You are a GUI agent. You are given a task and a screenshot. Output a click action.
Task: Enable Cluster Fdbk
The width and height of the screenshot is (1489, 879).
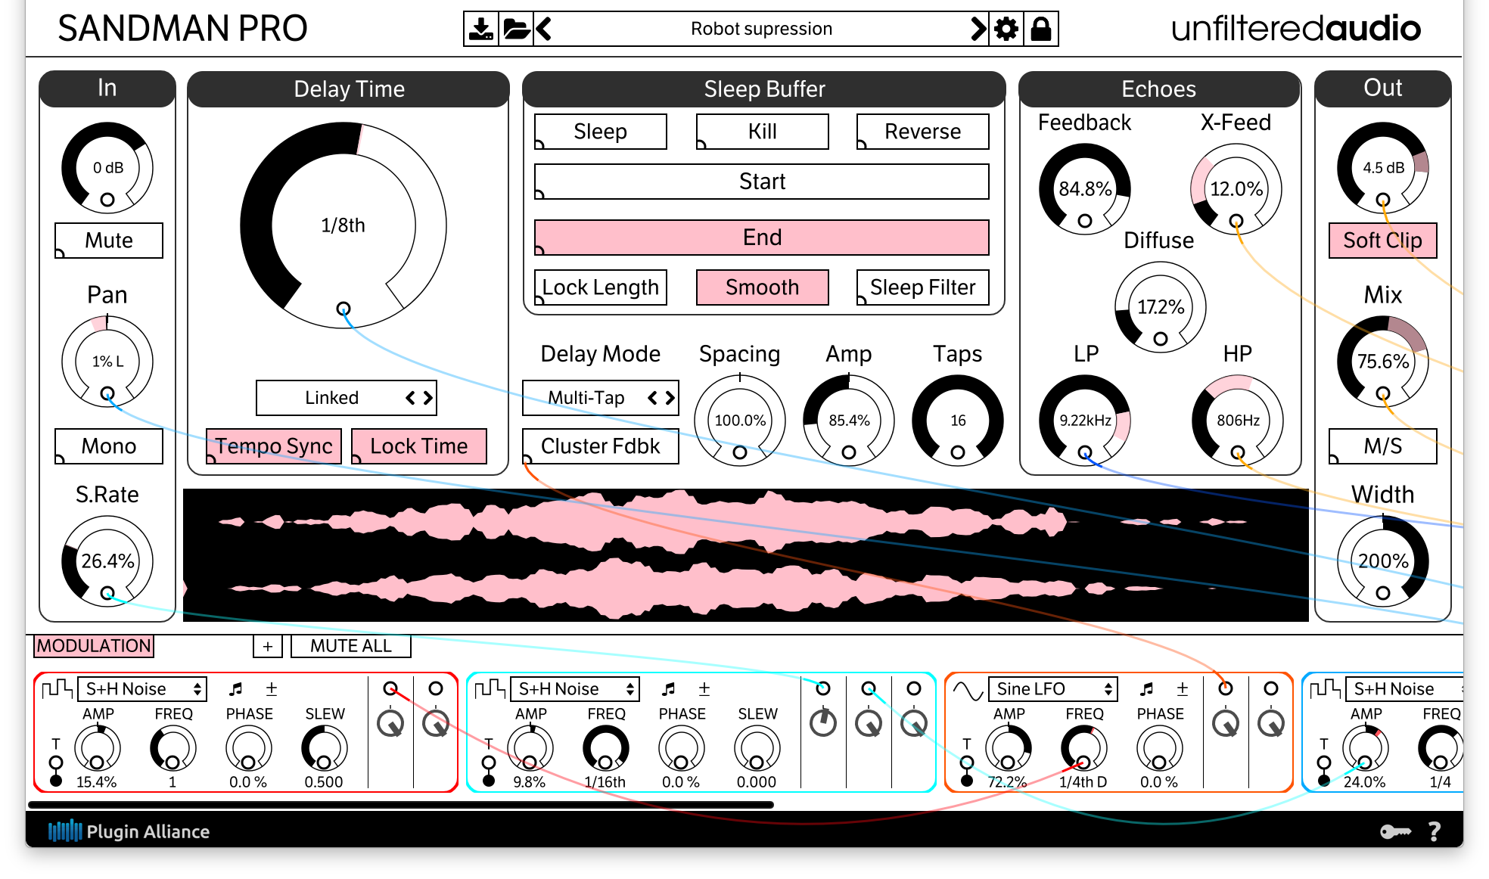601,446
